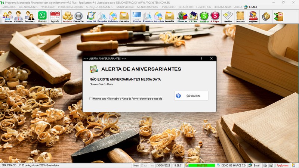299x168 pixels.
Task: Click Pesquisa icon next to Vendas
Action: click(148, 16)
